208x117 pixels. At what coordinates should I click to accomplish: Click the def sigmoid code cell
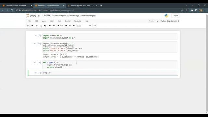coord(110,65)
